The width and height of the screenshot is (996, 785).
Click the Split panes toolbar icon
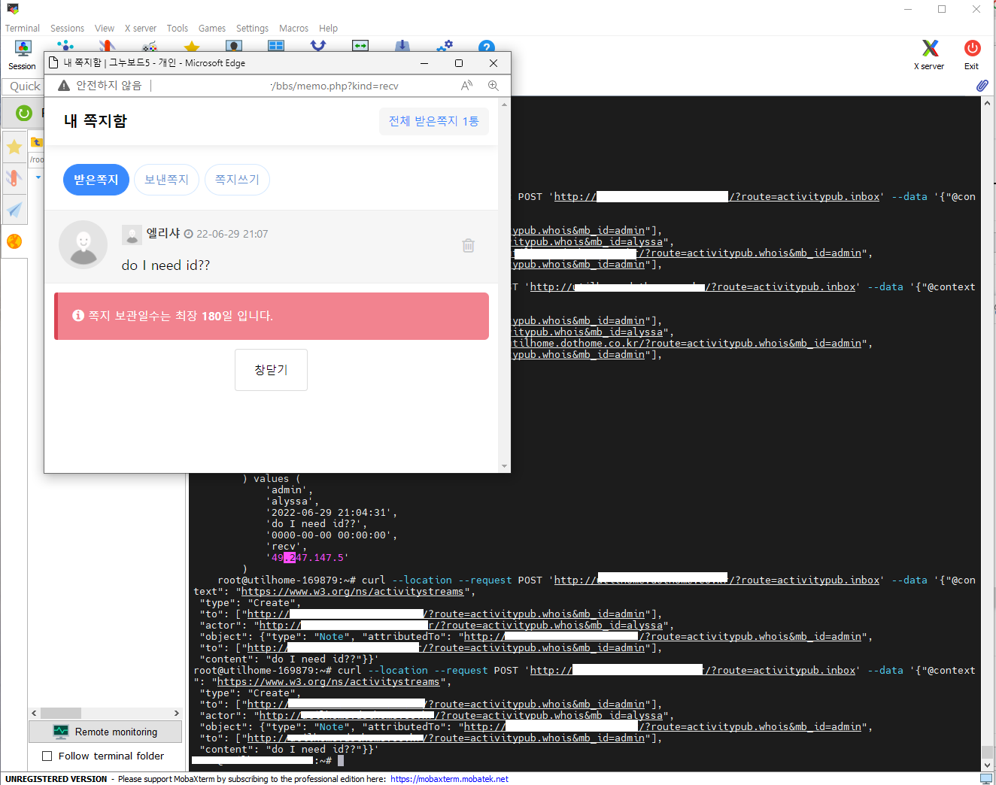point(276,47)
